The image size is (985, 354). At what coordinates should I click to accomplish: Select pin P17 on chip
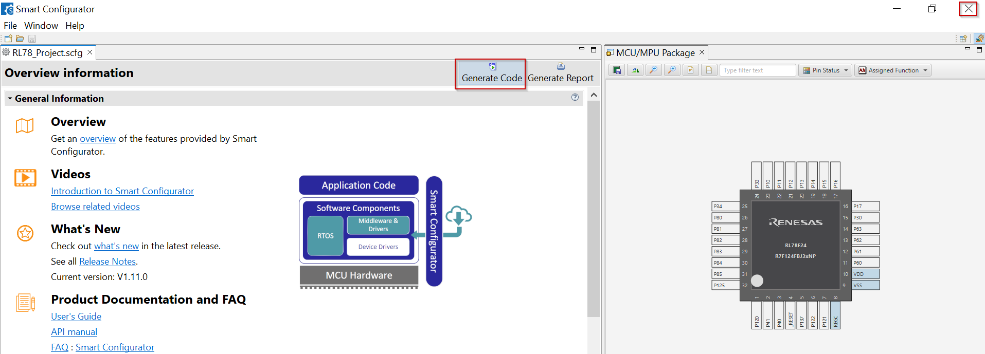[x=866, y=206]
